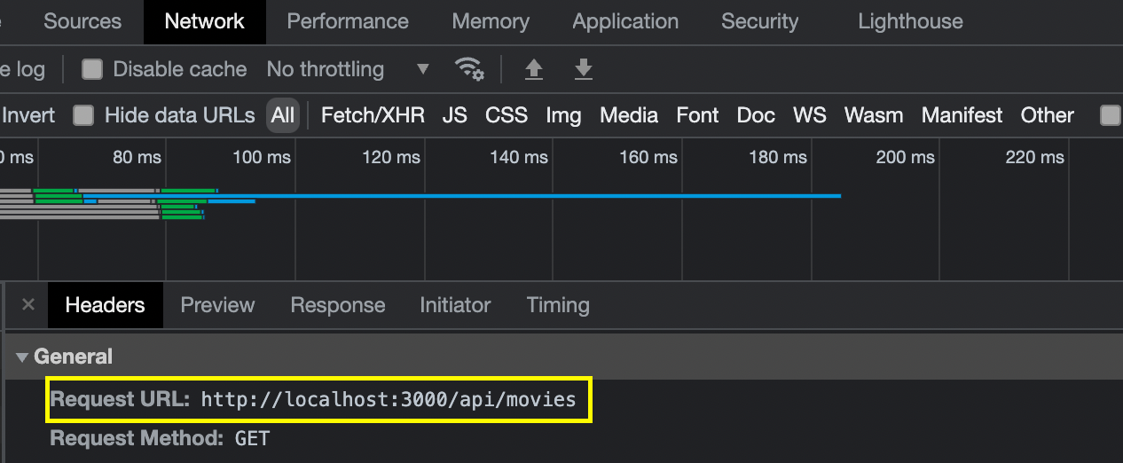The width and height of the screenshot is (1123, 463).
Task: Filter requests by Media
Action: [x=629, y=115]
